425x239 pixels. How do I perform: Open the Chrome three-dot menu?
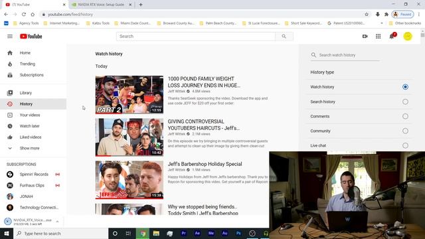tap(419, 15)
